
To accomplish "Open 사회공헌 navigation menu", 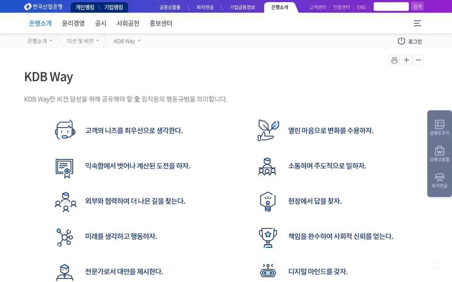I will 128,23.
